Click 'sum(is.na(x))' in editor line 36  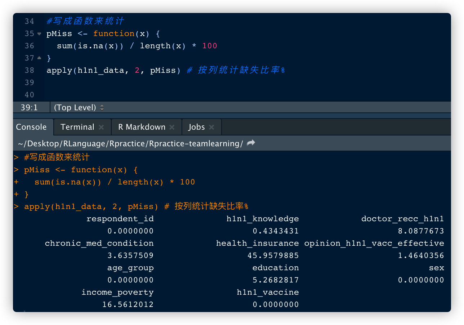90,46
